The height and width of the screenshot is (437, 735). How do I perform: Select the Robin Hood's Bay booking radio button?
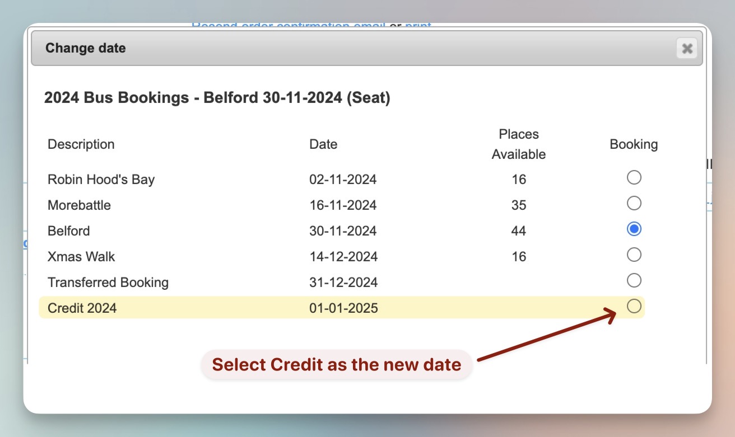tap(634, 178)
